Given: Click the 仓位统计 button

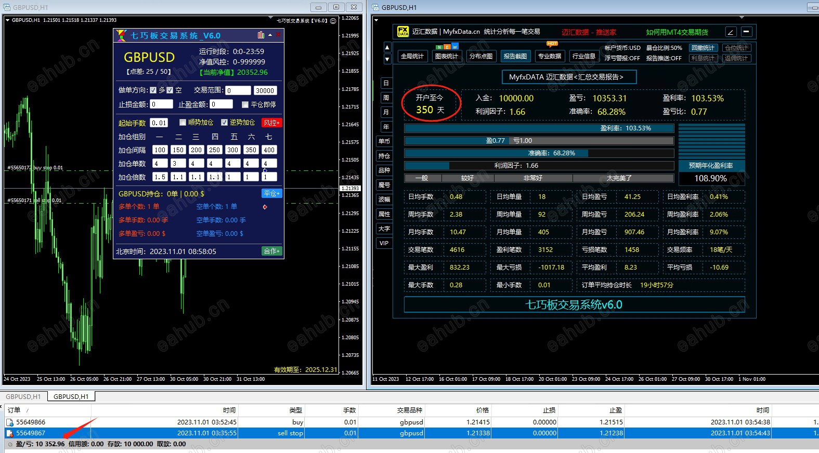Looking at the screenshot, I should click(x=736, y=48).
